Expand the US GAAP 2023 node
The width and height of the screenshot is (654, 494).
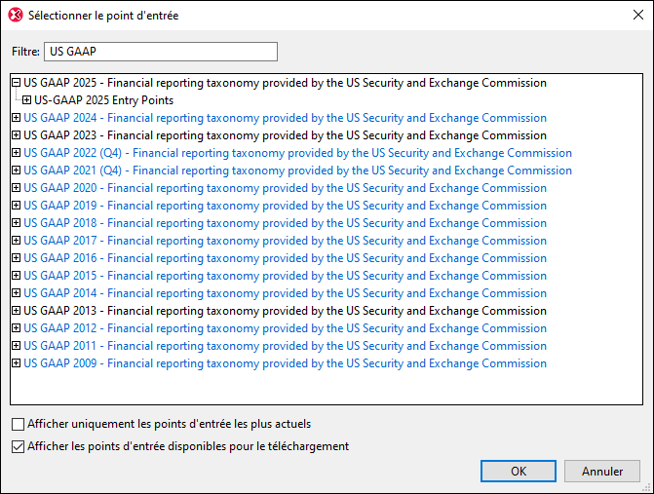coord(17,135)
